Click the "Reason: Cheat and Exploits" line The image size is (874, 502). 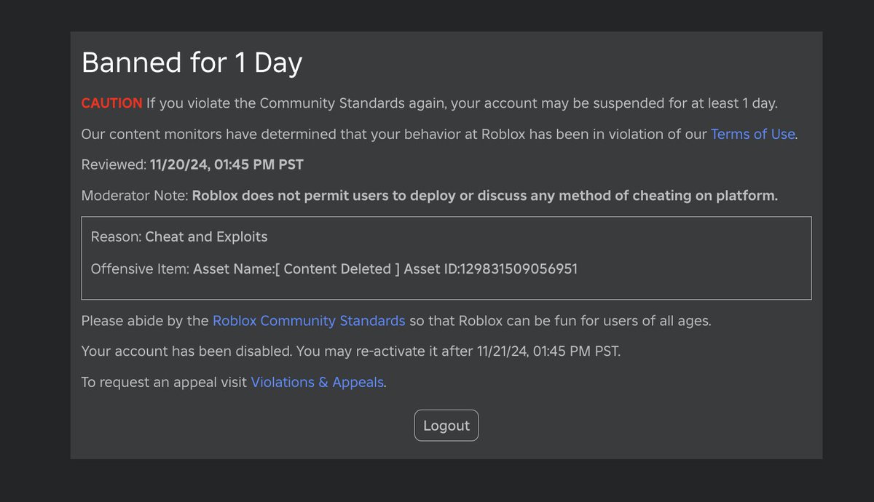coord(179,236)
